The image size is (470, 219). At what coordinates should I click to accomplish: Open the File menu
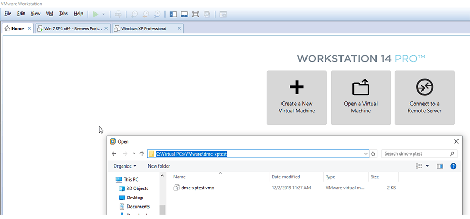click(x=8, y=14)
